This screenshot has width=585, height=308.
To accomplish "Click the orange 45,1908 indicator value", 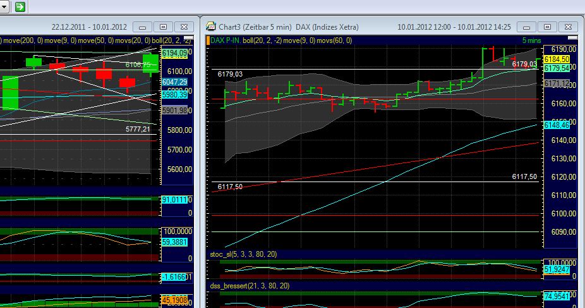I will click(x=174, y=300).
